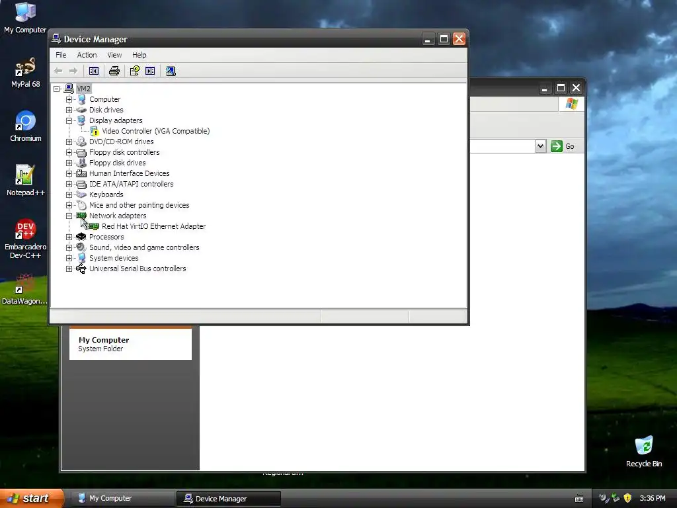677x508 pixels.
Task: Select Video Controller (VGA Compatible) entry
Action: click(x=156, y=132)
